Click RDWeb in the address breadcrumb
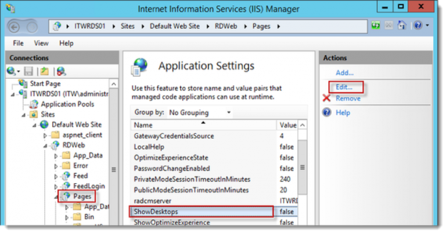 [226, 26]
